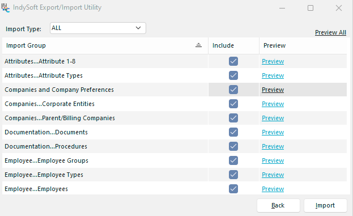Select the Documentation...Procedures row text

46,146
